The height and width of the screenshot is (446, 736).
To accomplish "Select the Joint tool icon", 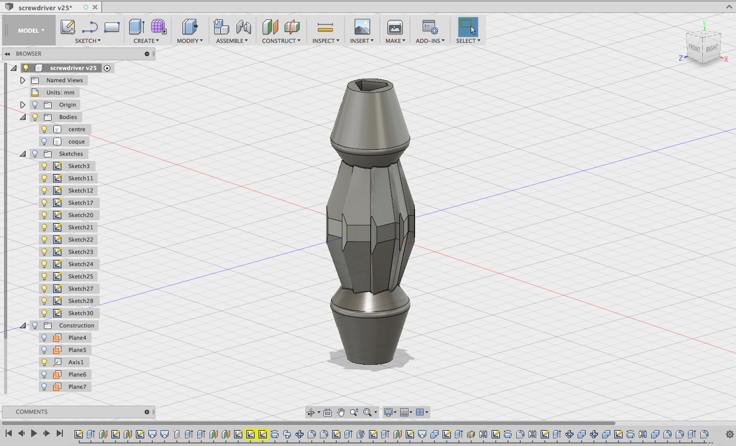I will 244,27.
